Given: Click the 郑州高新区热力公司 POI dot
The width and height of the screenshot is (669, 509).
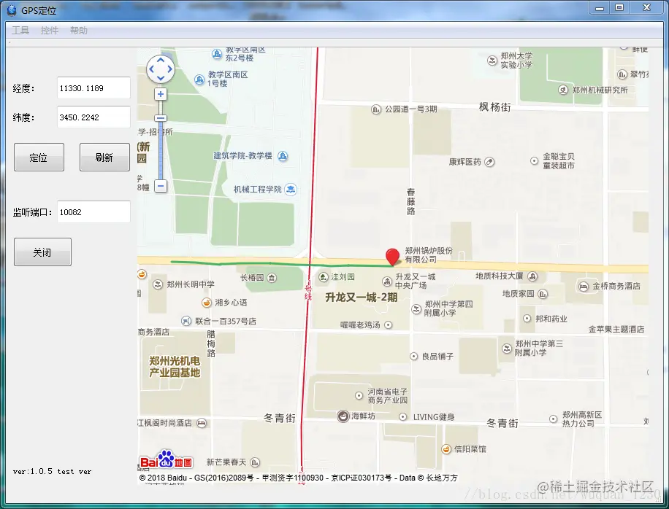Looking at the screenshot, I should pos(554,419).
